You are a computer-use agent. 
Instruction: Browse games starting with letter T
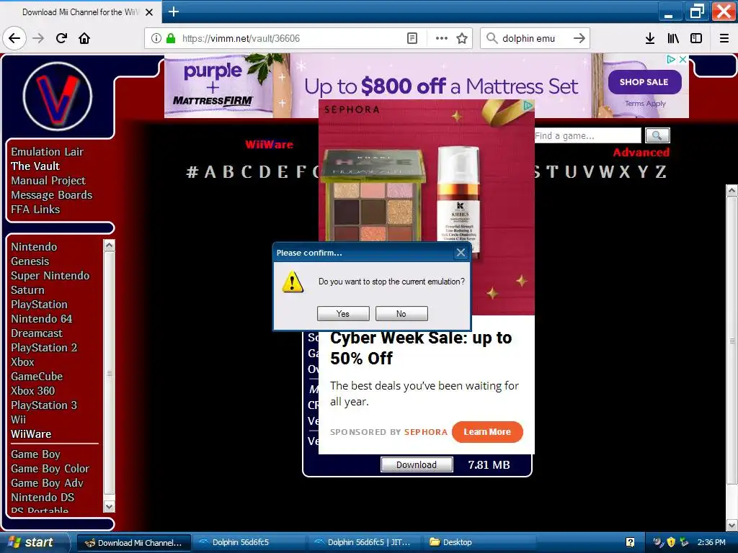point(552,172)
